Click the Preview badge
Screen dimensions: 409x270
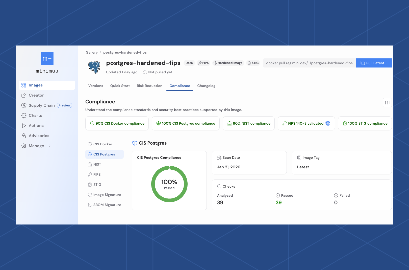pyautogui.click(x=64, y=105)
